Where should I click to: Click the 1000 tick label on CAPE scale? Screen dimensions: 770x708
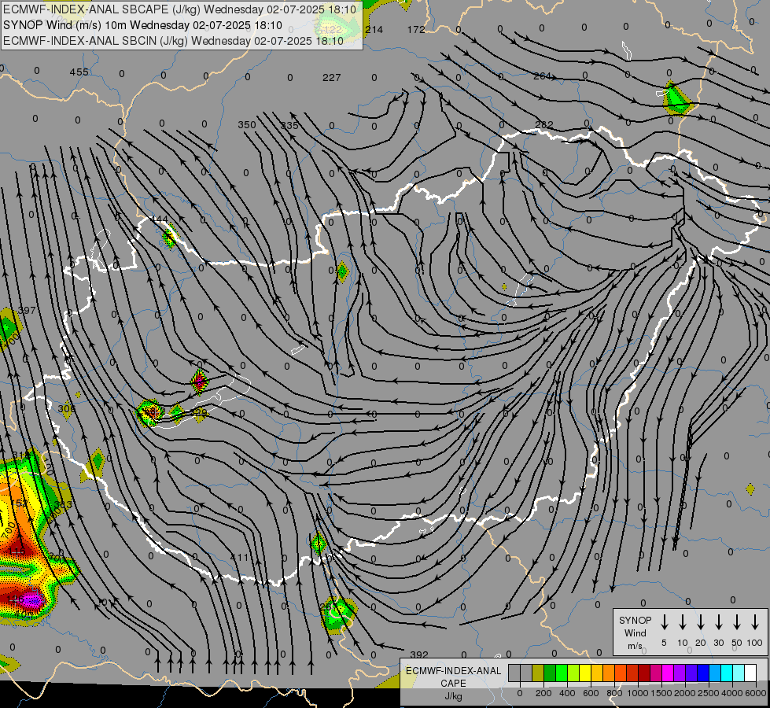coord(637,693)
